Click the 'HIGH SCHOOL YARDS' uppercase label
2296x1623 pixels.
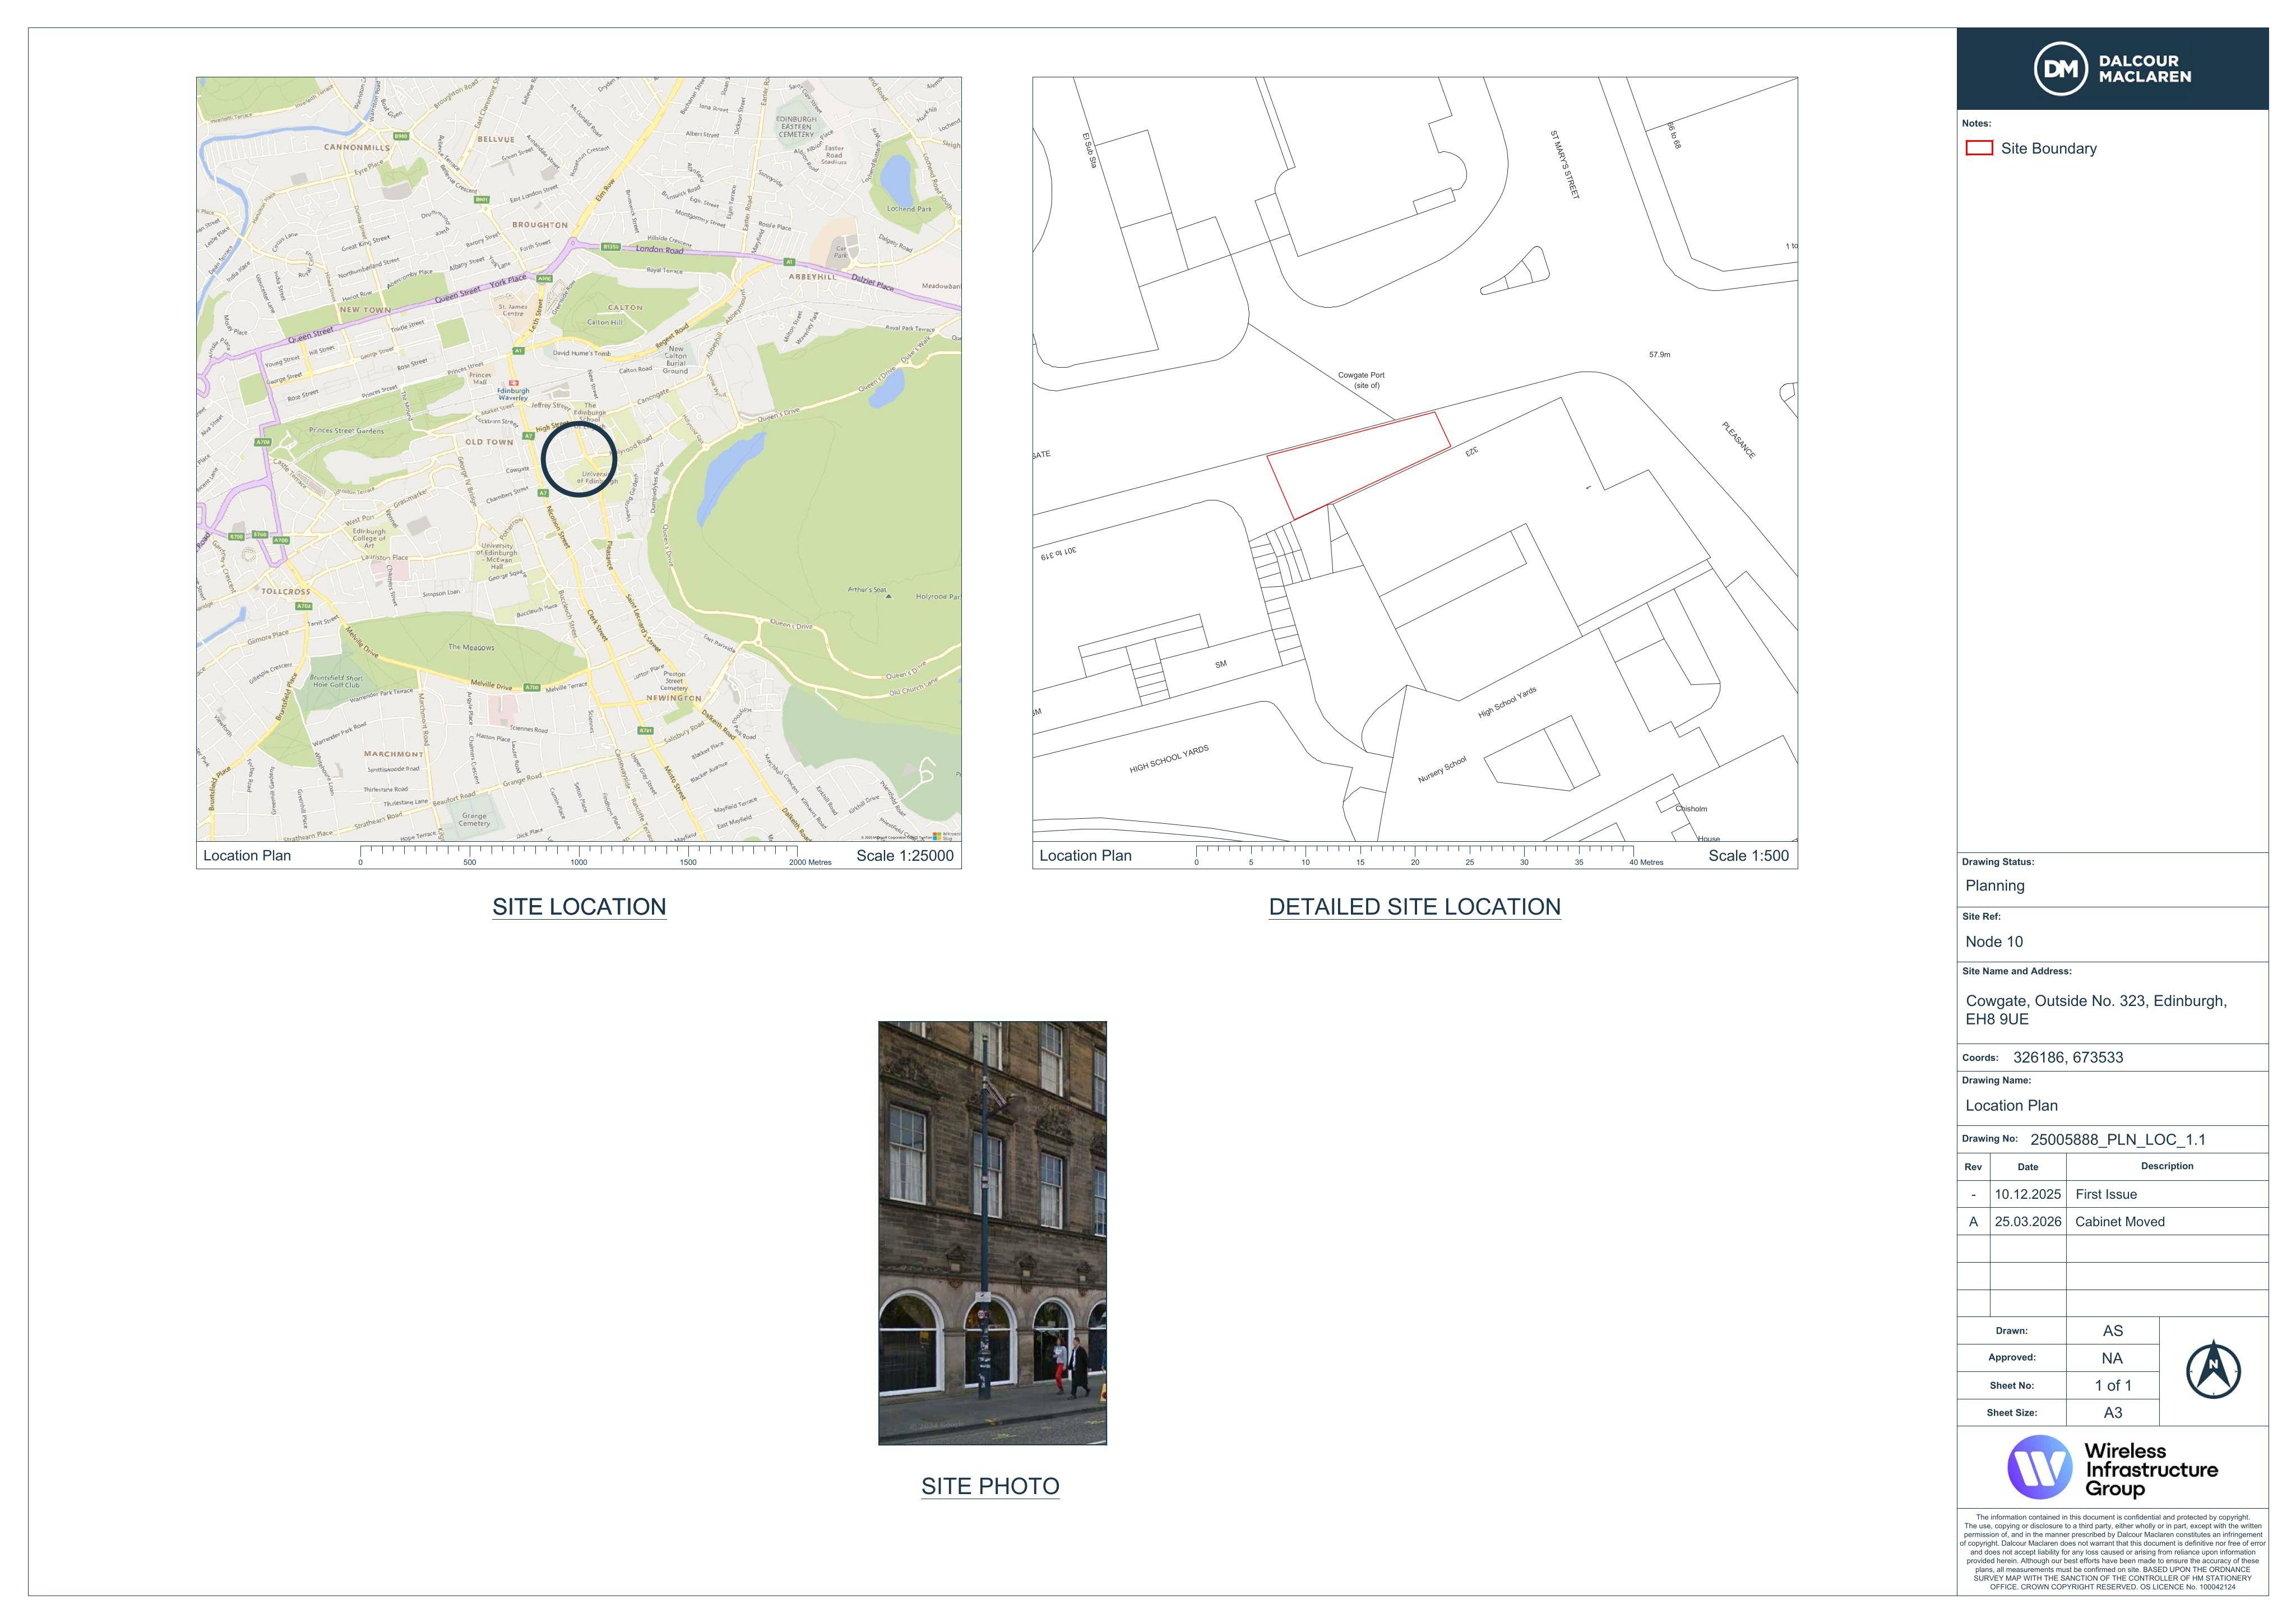point(1169,759)
